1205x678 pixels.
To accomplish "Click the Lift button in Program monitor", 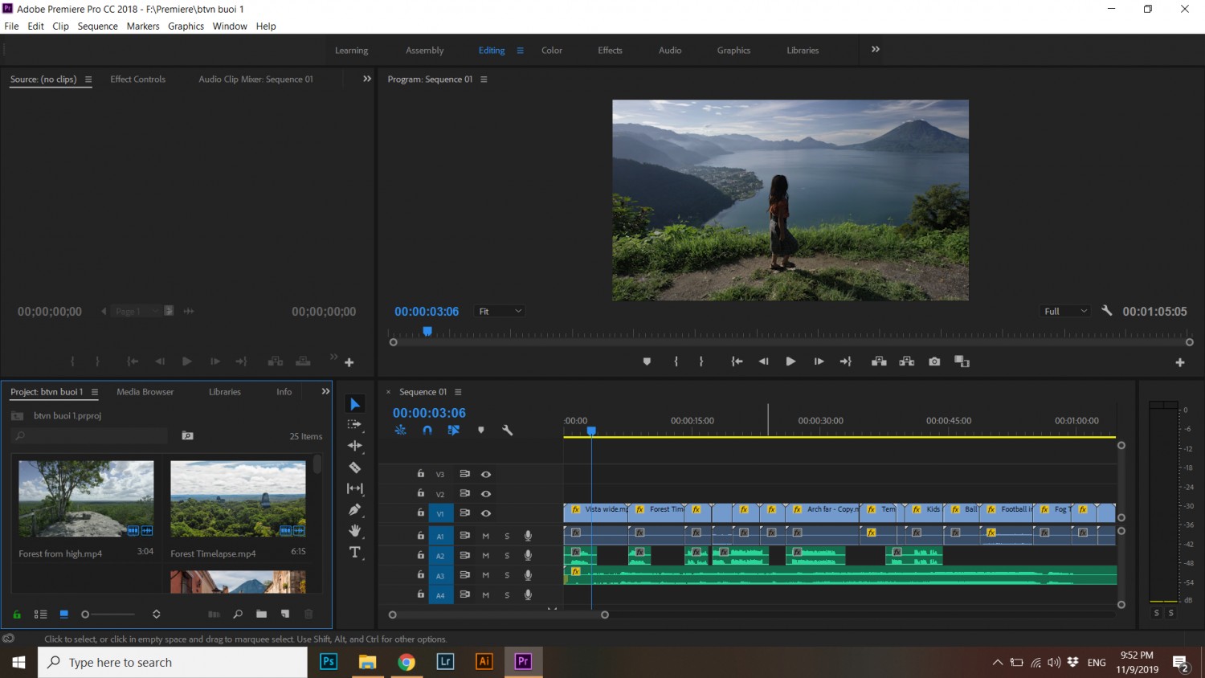I will pyautogui.click(x=879, y=361).
